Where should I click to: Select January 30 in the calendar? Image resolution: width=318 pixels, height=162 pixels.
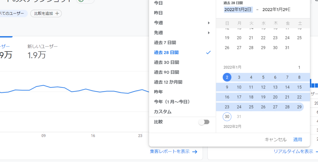coord(227,117)
